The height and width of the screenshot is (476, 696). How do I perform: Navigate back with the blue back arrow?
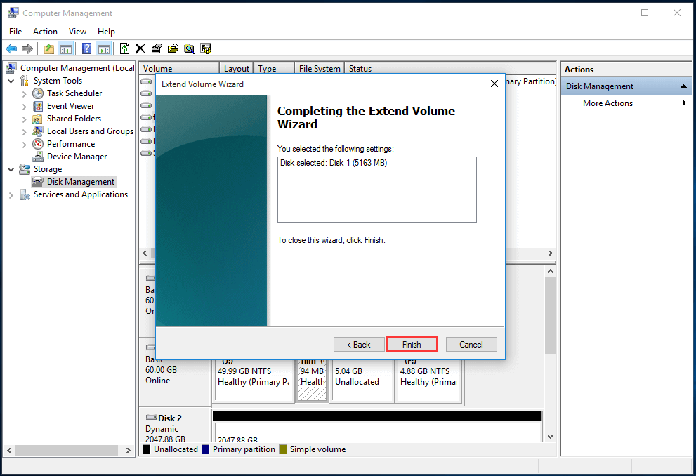pos(12,48)
